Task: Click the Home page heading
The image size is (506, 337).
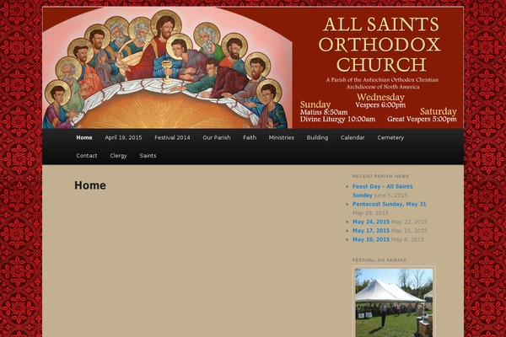Action: [90, 185]
